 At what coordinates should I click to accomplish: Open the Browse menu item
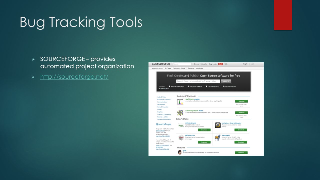[196, 64]
